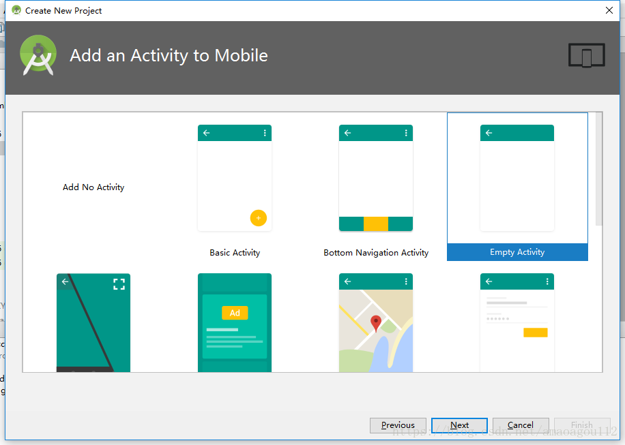Click back arrow in Login activity preview

coord(489,281)
